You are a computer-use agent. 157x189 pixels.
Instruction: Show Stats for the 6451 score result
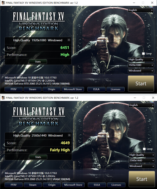click(38, 62)
